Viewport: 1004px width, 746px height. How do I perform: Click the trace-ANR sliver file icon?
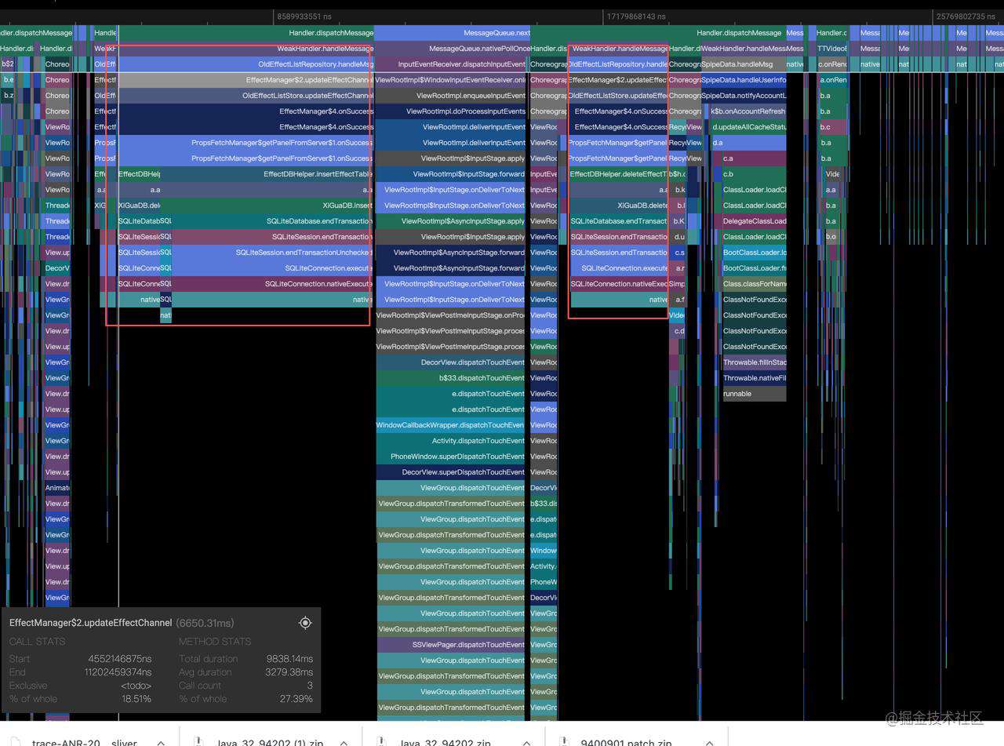15,742
